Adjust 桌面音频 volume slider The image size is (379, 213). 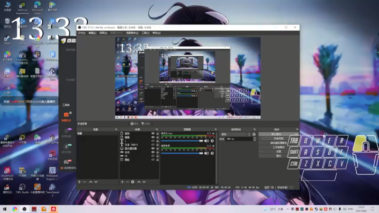click(x=182, y=153)
